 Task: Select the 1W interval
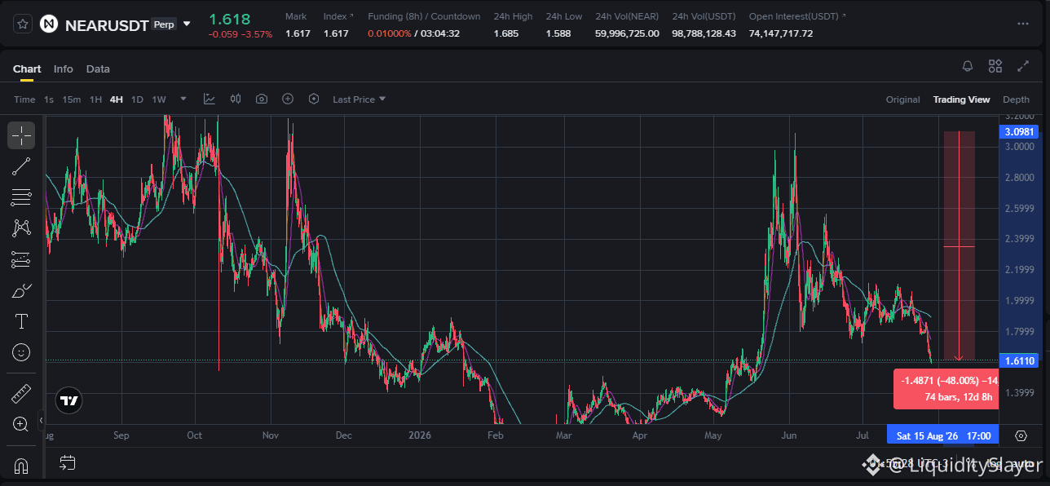coord(159,99)
